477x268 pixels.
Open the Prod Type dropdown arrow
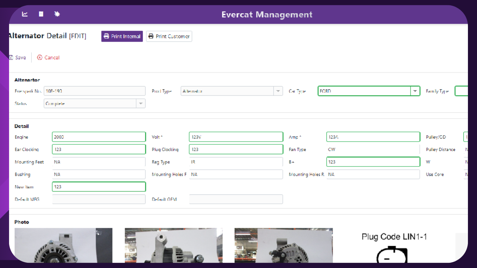coord(278,91)
